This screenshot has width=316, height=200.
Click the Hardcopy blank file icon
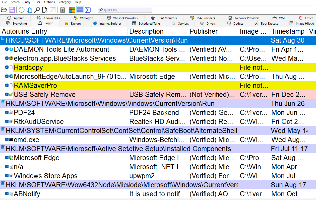(x=11, y=68)
